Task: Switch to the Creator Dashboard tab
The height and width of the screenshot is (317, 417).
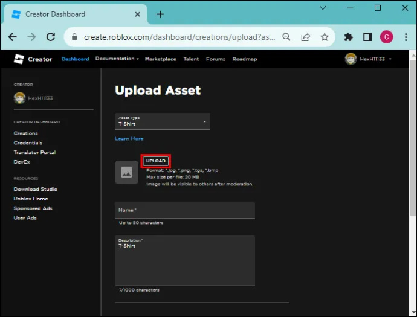Action: coord(74,14)
